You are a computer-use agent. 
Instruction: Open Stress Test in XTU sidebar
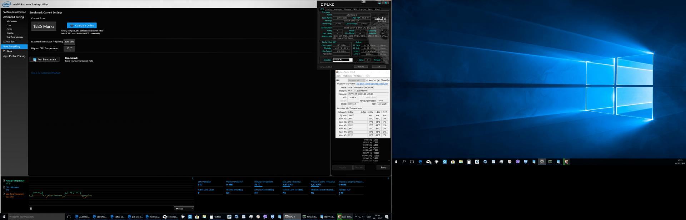click(9, 42)
